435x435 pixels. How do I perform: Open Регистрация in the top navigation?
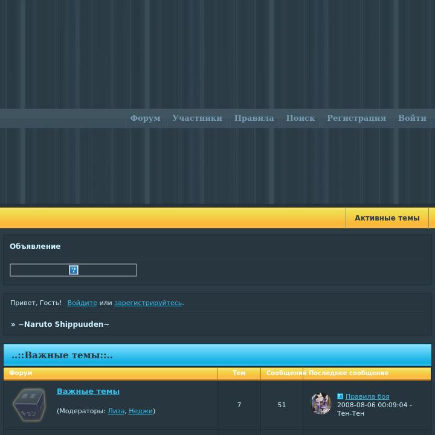[x=356, y=118]
